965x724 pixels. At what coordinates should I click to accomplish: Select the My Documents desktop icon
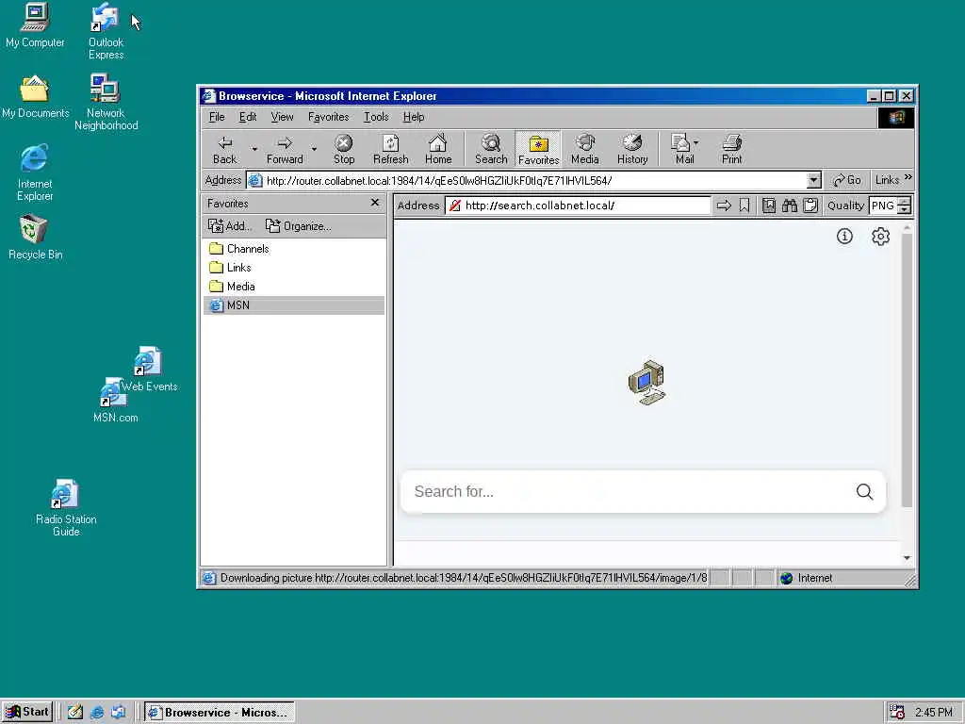pyautogui.click(x=35, y=97)
